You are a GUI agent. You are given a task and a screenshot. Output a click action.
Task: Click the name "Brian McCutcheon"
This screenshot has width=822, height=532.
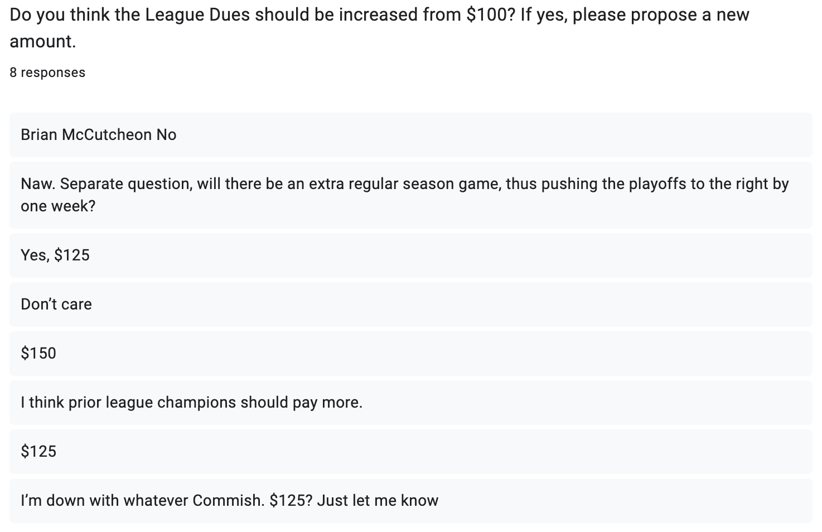click(x=86, y=135)
